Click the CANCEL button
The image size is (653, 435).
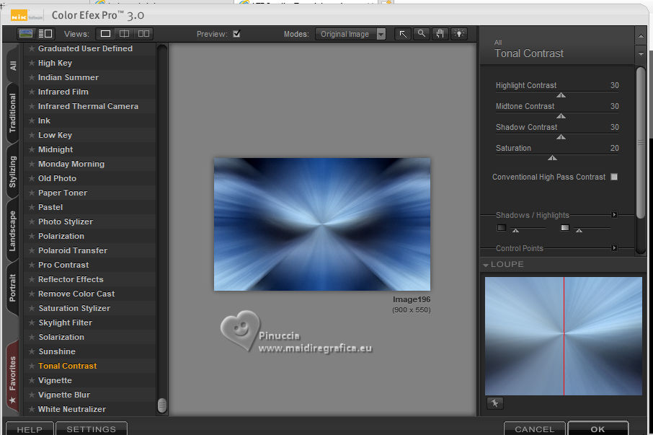pos(534,429)
